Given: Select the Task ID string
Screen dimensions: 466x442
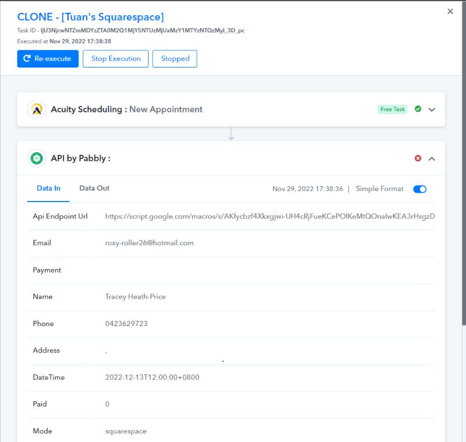Looking at the screenshot, I should click(x=142, y=30).
